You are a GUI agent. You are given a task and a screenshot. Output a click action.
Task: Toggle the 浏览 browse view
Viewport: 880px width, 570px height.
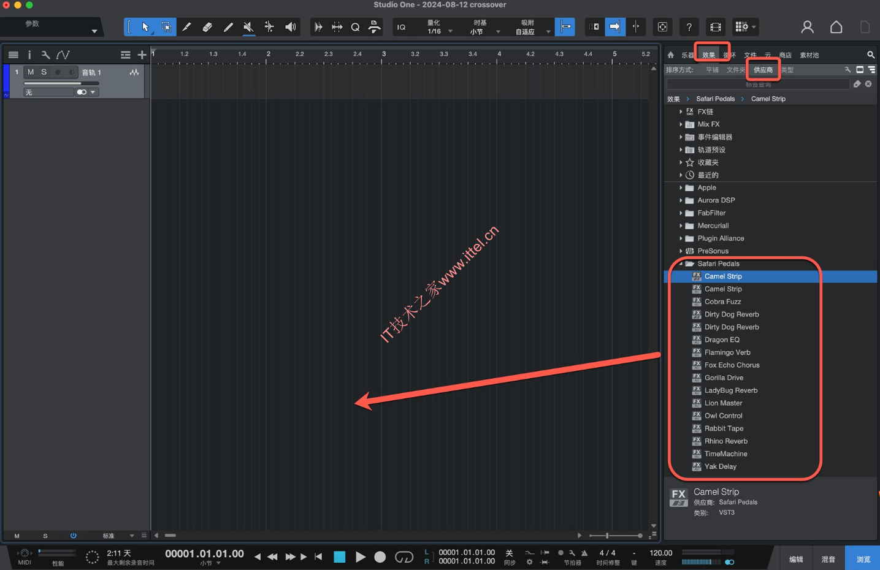863,559
